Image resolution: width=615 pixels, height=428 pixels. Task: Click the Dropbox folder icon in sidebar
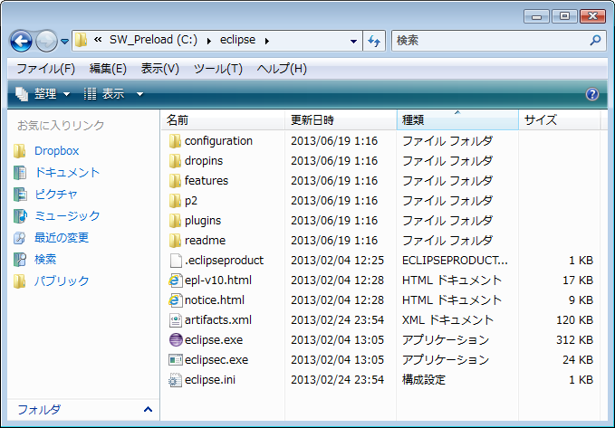pyautogui.click(x=20, y=151)
